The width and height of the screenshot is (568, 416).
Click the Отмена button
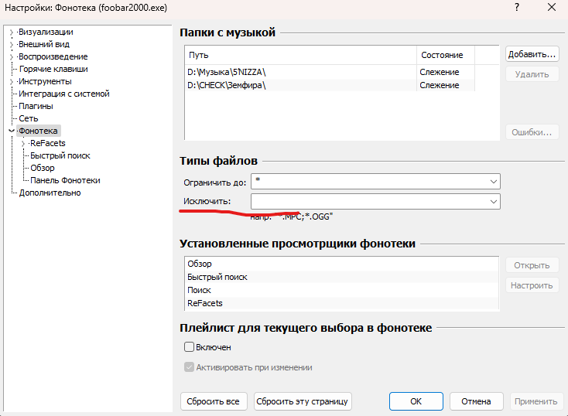(476, 401)
